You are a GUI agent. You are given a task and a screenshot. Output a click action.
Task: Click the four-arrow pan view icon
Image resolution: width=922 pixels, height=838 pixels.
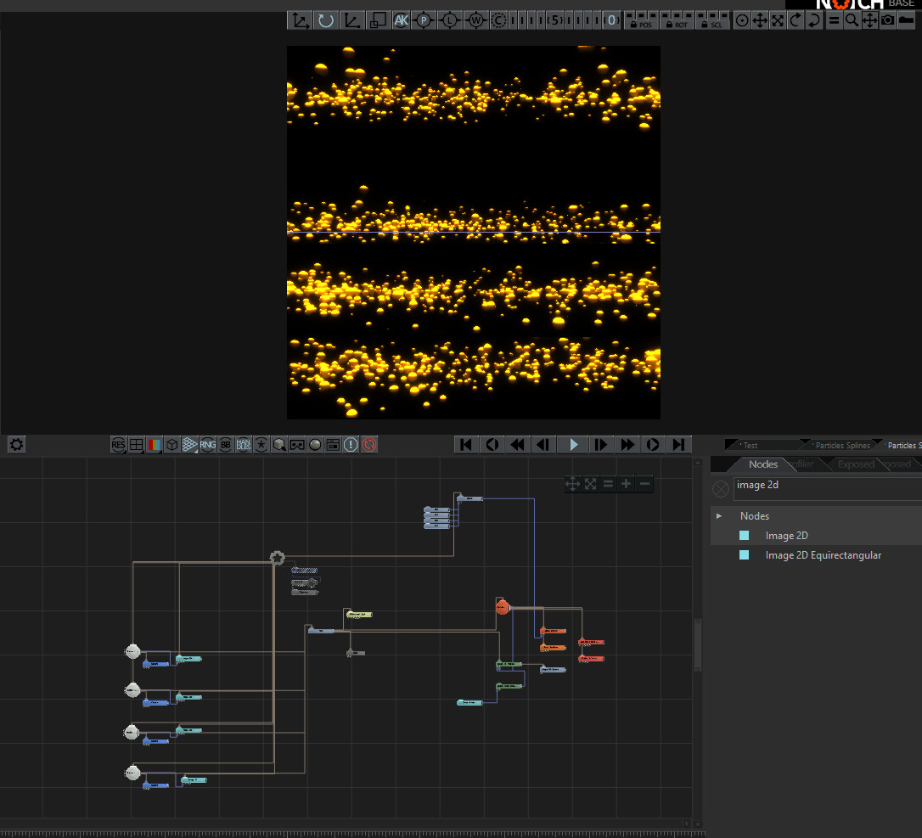click(760, 20)
